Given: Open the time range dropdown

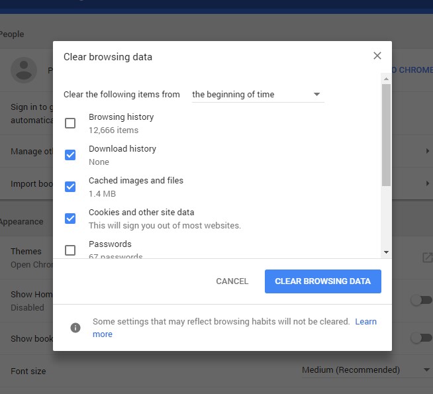Looking at the screenshot, I should point(257,95).
